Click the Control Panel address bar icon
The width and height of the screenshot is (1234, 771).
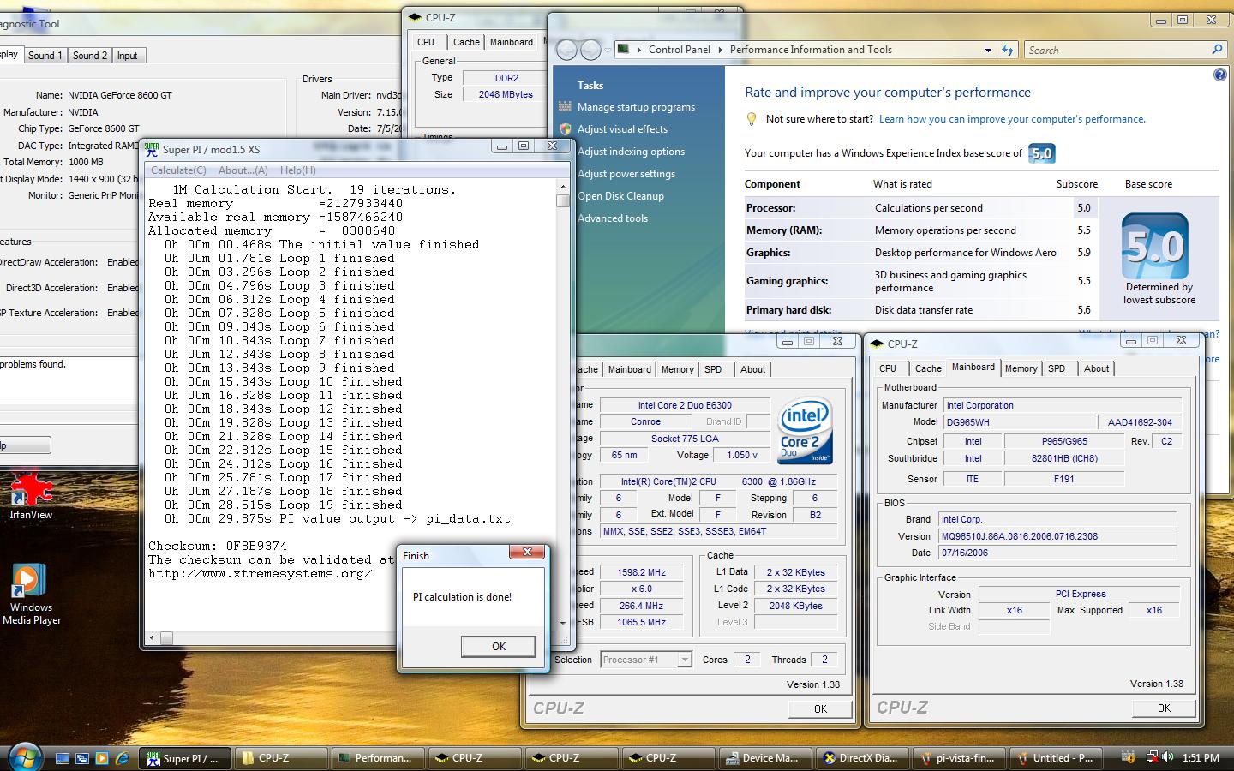(624, 50)
